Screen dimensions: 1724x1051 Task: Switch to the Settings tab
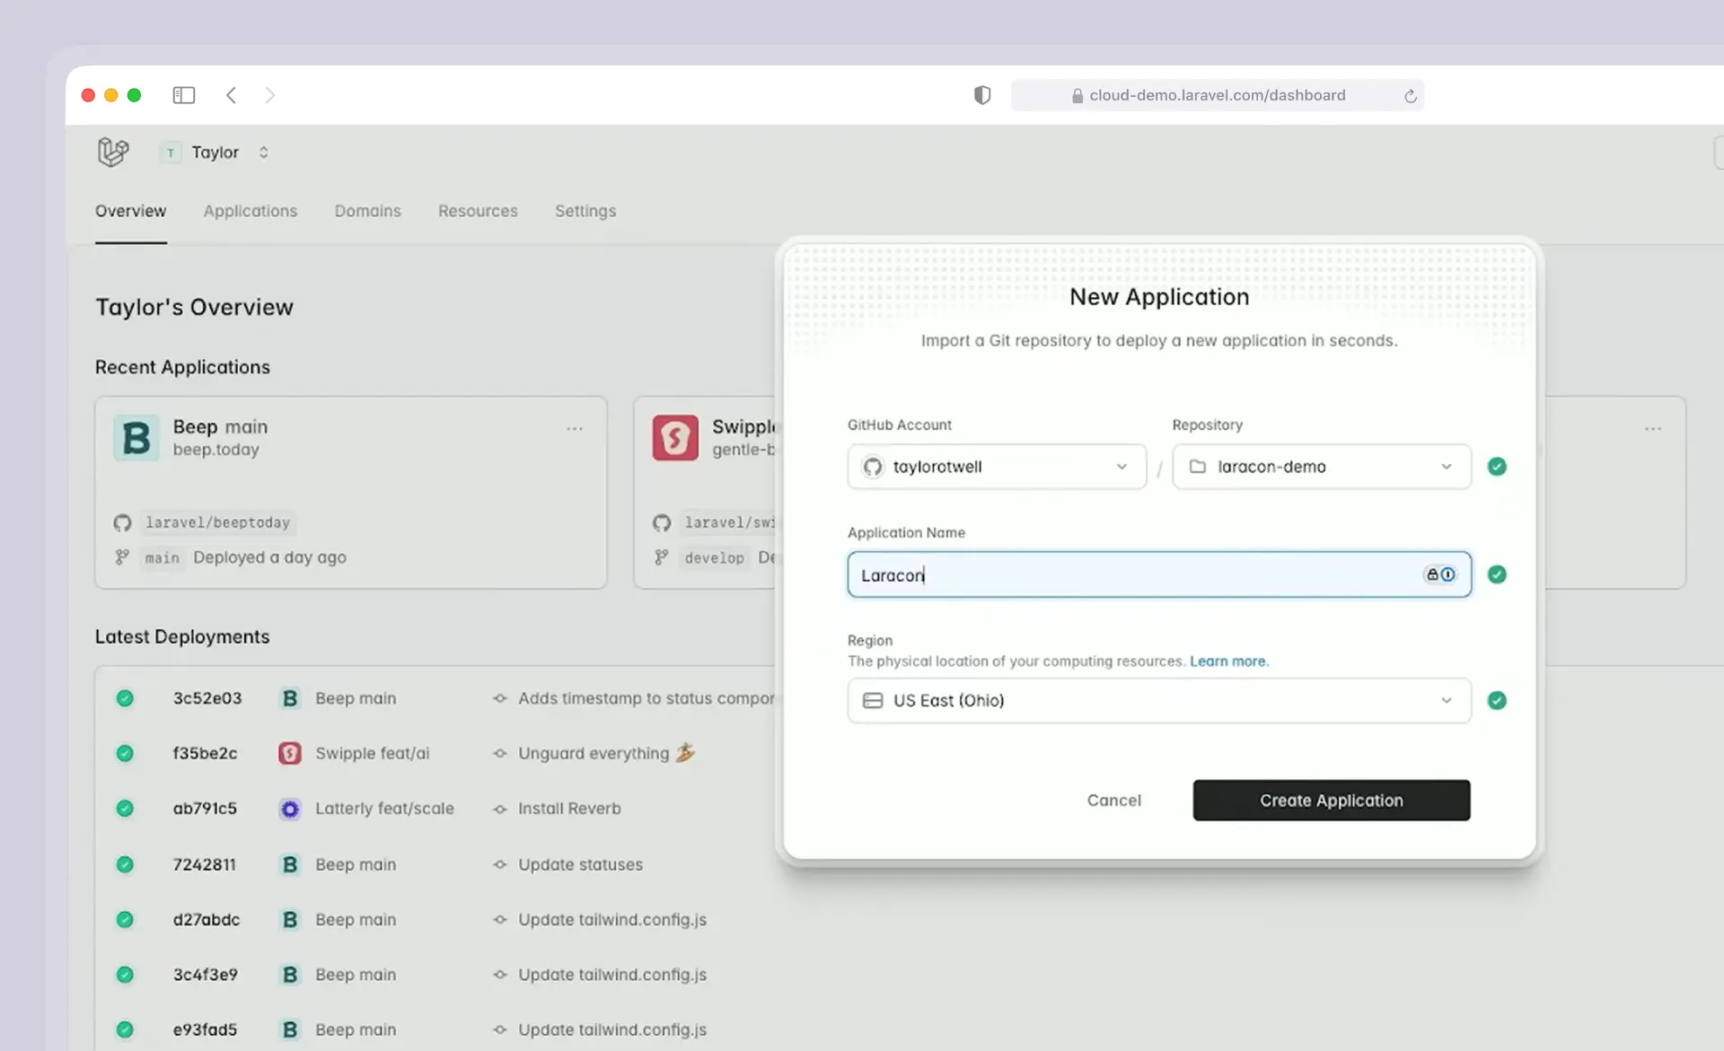click(585, 211)
